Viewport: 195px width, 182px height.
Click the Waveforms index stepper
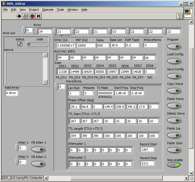pos(56,86)
